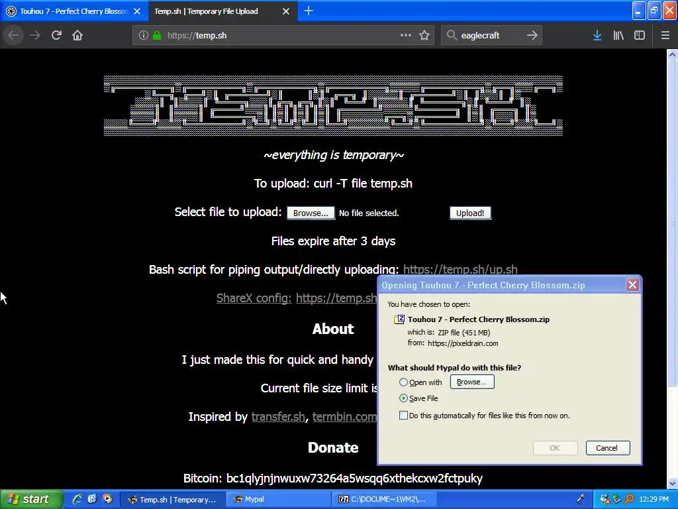Click the second quick launch browser icon
The image size is (678, 509).
pos(92,499)
